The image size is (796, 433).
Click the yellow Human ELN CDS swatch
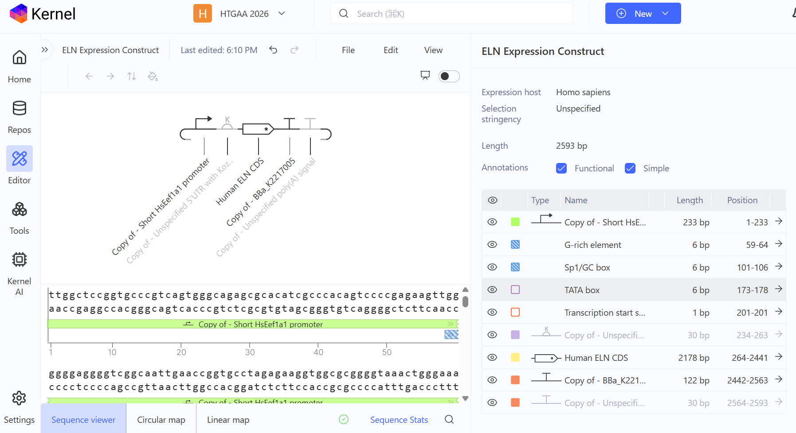pyautogui.click(x=515, y=357)
